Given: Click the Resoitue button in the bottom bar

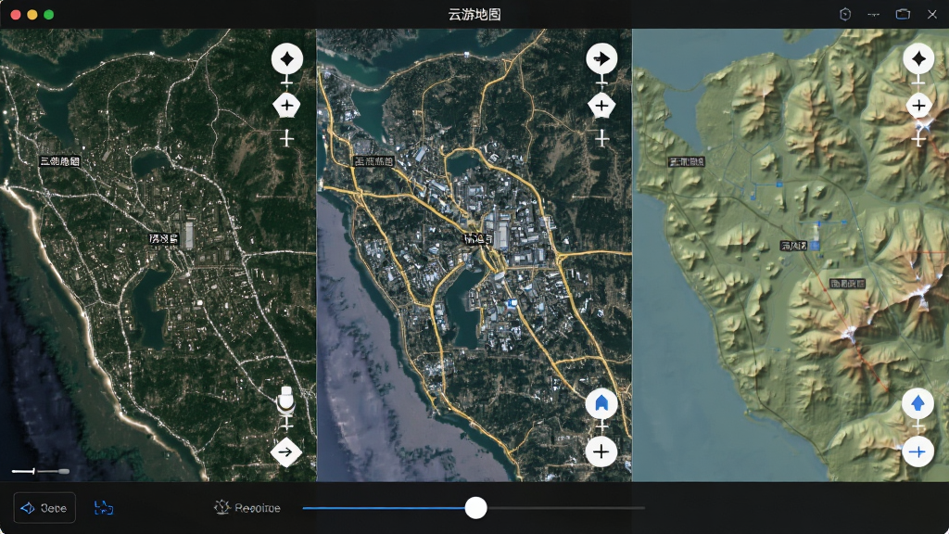Looking at the screenshot, I should (247, 508).
